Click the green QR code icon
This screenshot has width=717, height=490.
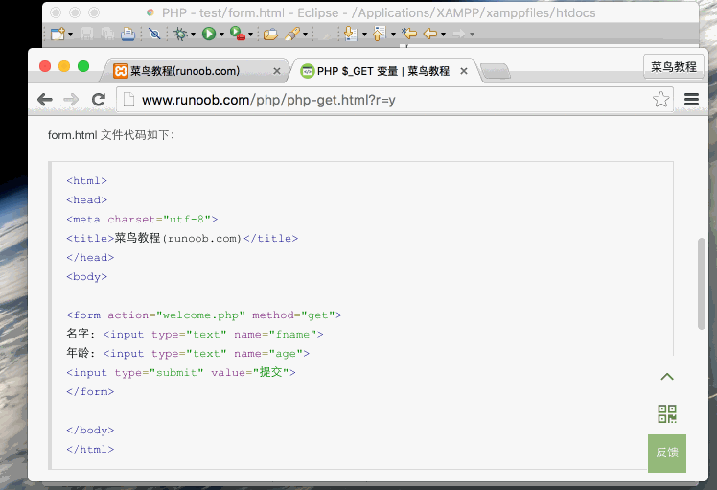click(x=667, y=413)
